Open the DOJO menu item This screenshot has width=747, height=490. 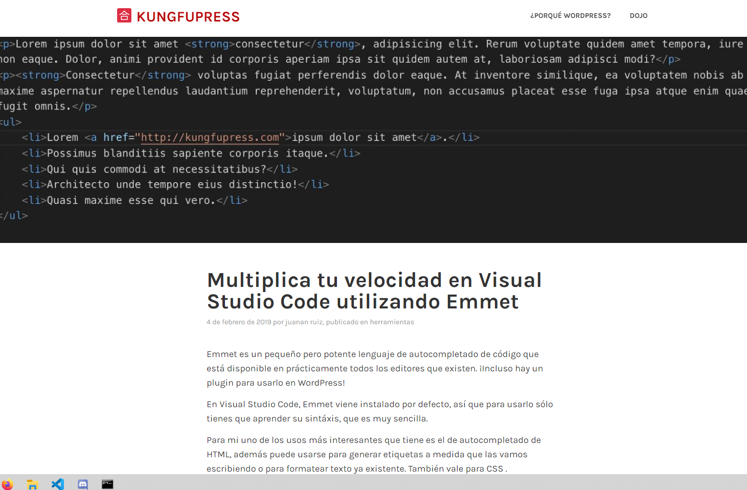(639, 16)
